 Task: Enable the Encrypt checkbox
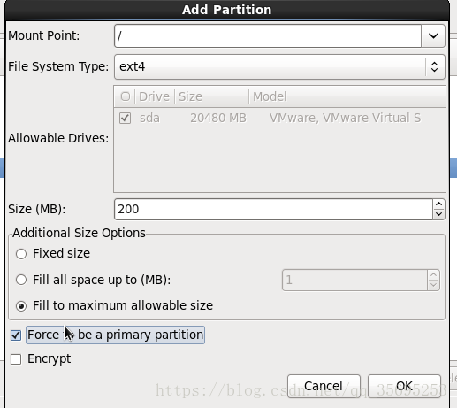16,359
